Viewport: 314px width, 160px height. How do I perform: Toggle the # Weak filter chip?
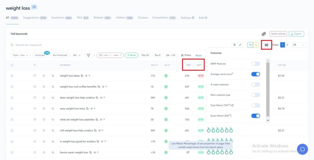tap(132, 55)
